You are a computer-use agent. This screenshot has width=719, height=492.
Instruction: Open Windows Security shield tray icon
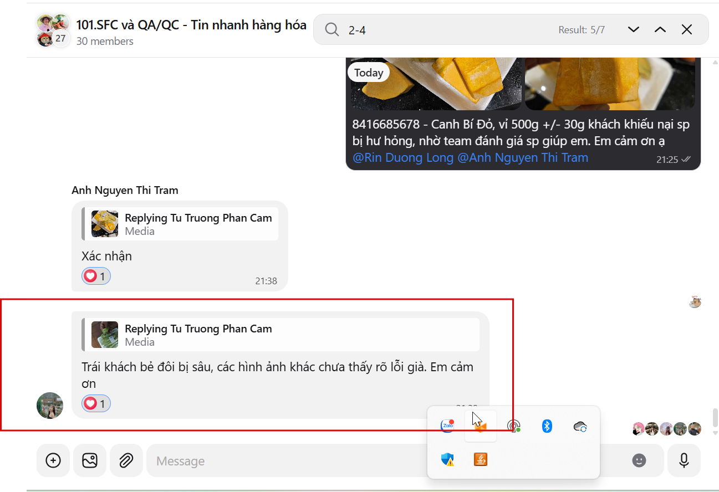click(447, 459)
